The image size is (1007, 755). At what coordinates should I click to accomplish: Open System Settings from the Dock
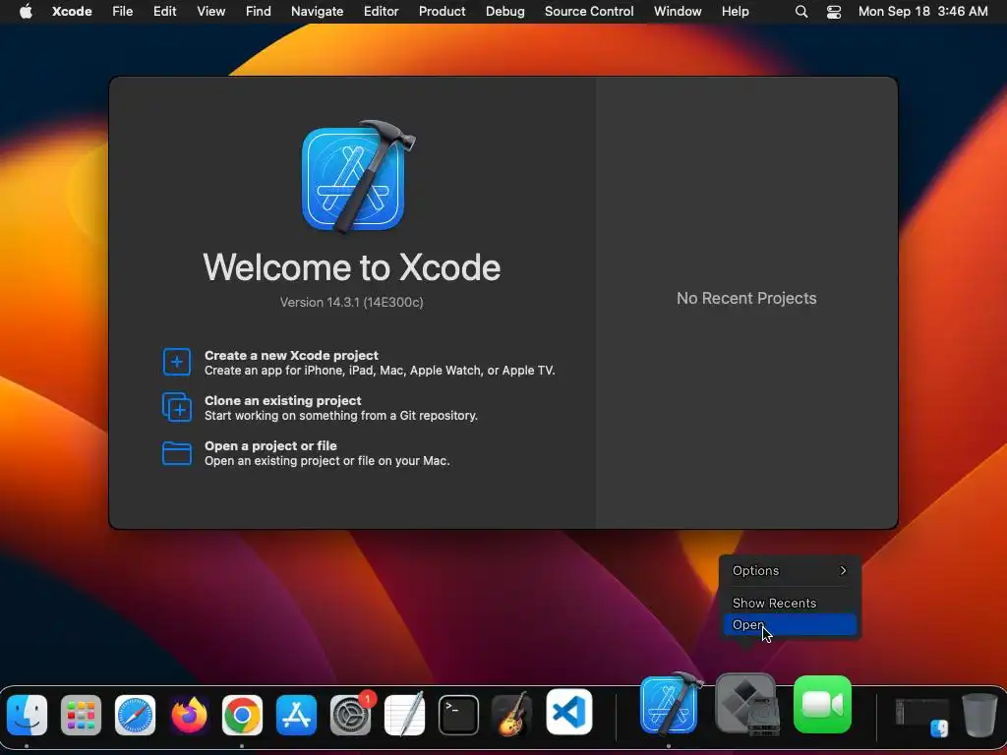point(351,715)
